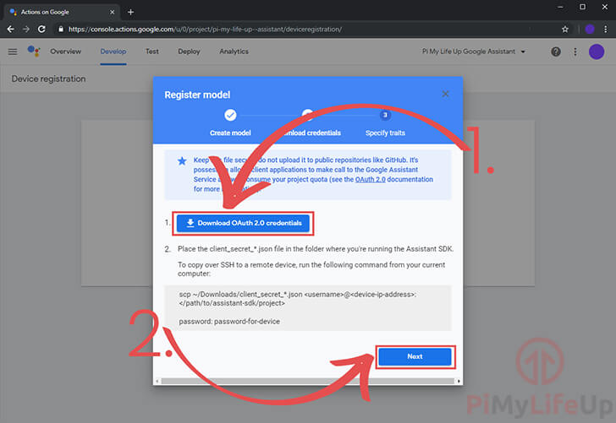This screenshot has height=423, width=616.
Task: Click the 'Device registration' heading
Action: pyautogui.click(x=48, y=79)
